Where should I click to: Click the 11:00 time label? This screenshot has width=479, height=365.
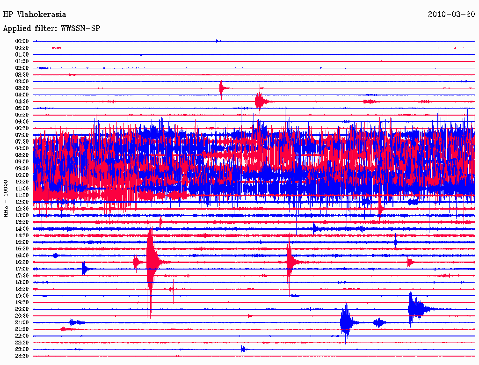[x=22, y=189]
